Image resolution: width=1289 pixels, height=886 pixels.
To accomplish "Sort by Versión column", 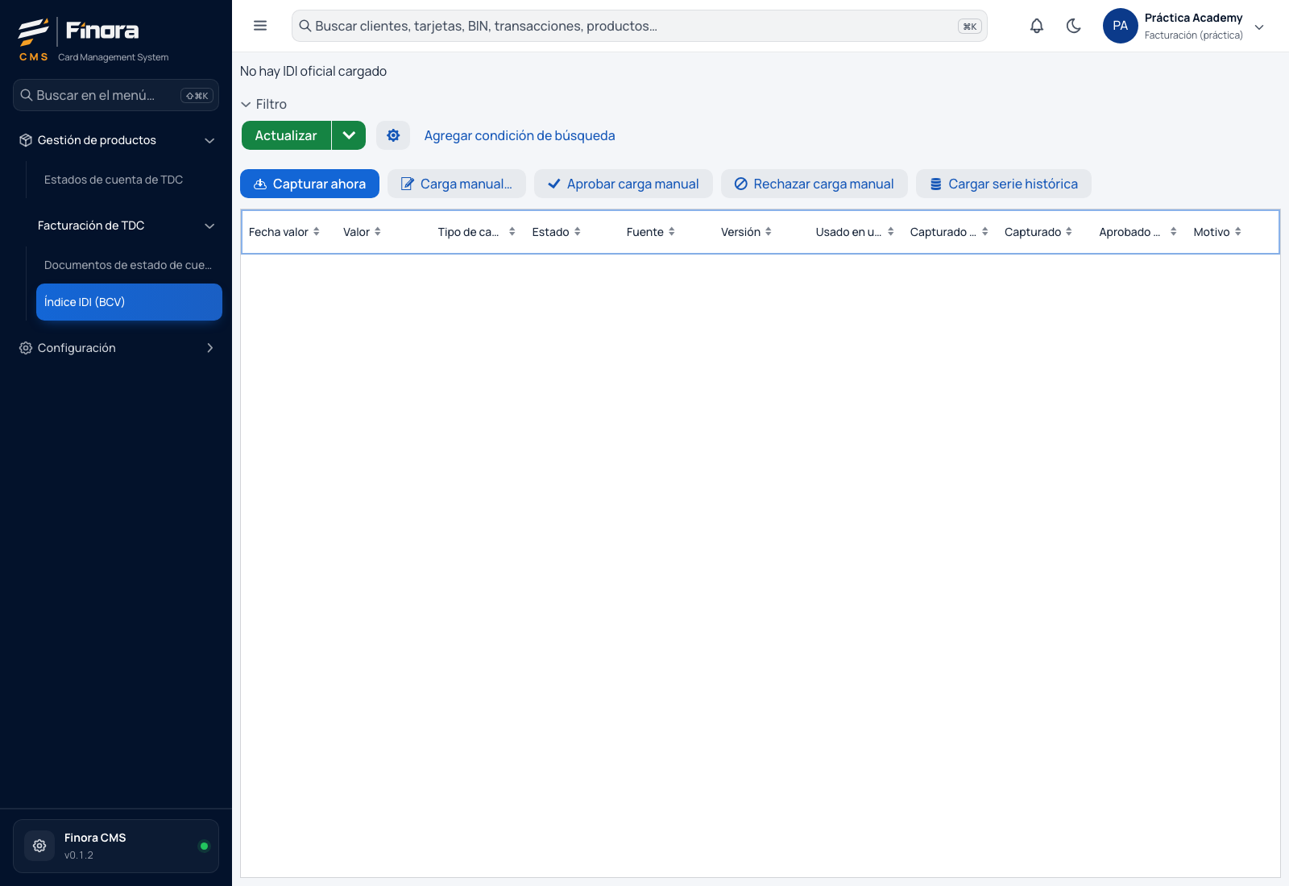I will 746,232.
